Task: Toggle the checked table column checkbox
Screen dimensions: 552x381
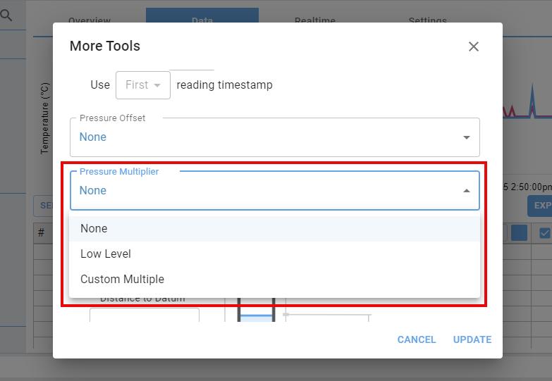Action: click(544, 233)
